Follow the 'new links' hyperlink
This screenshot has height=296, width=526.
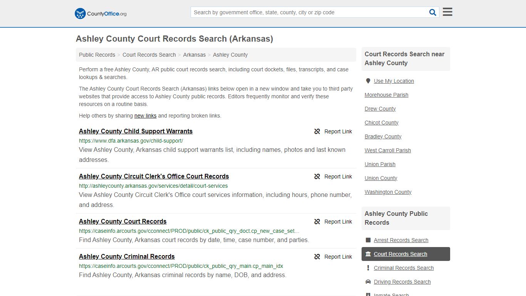click(x=146, y=116)
